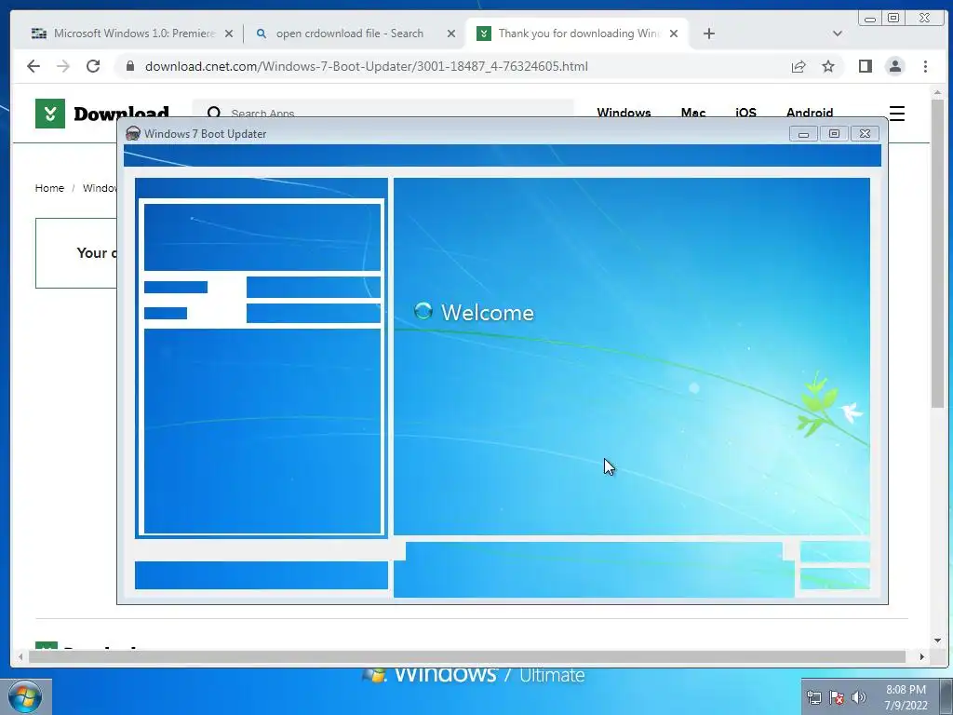Viewport: 953px width, 715px height.
Task: Click the horizontal scrollbar right arrow
Action: tap(922, 656)
